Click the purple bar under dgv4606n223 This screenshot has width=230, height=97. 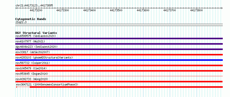(x=119, y=49)
